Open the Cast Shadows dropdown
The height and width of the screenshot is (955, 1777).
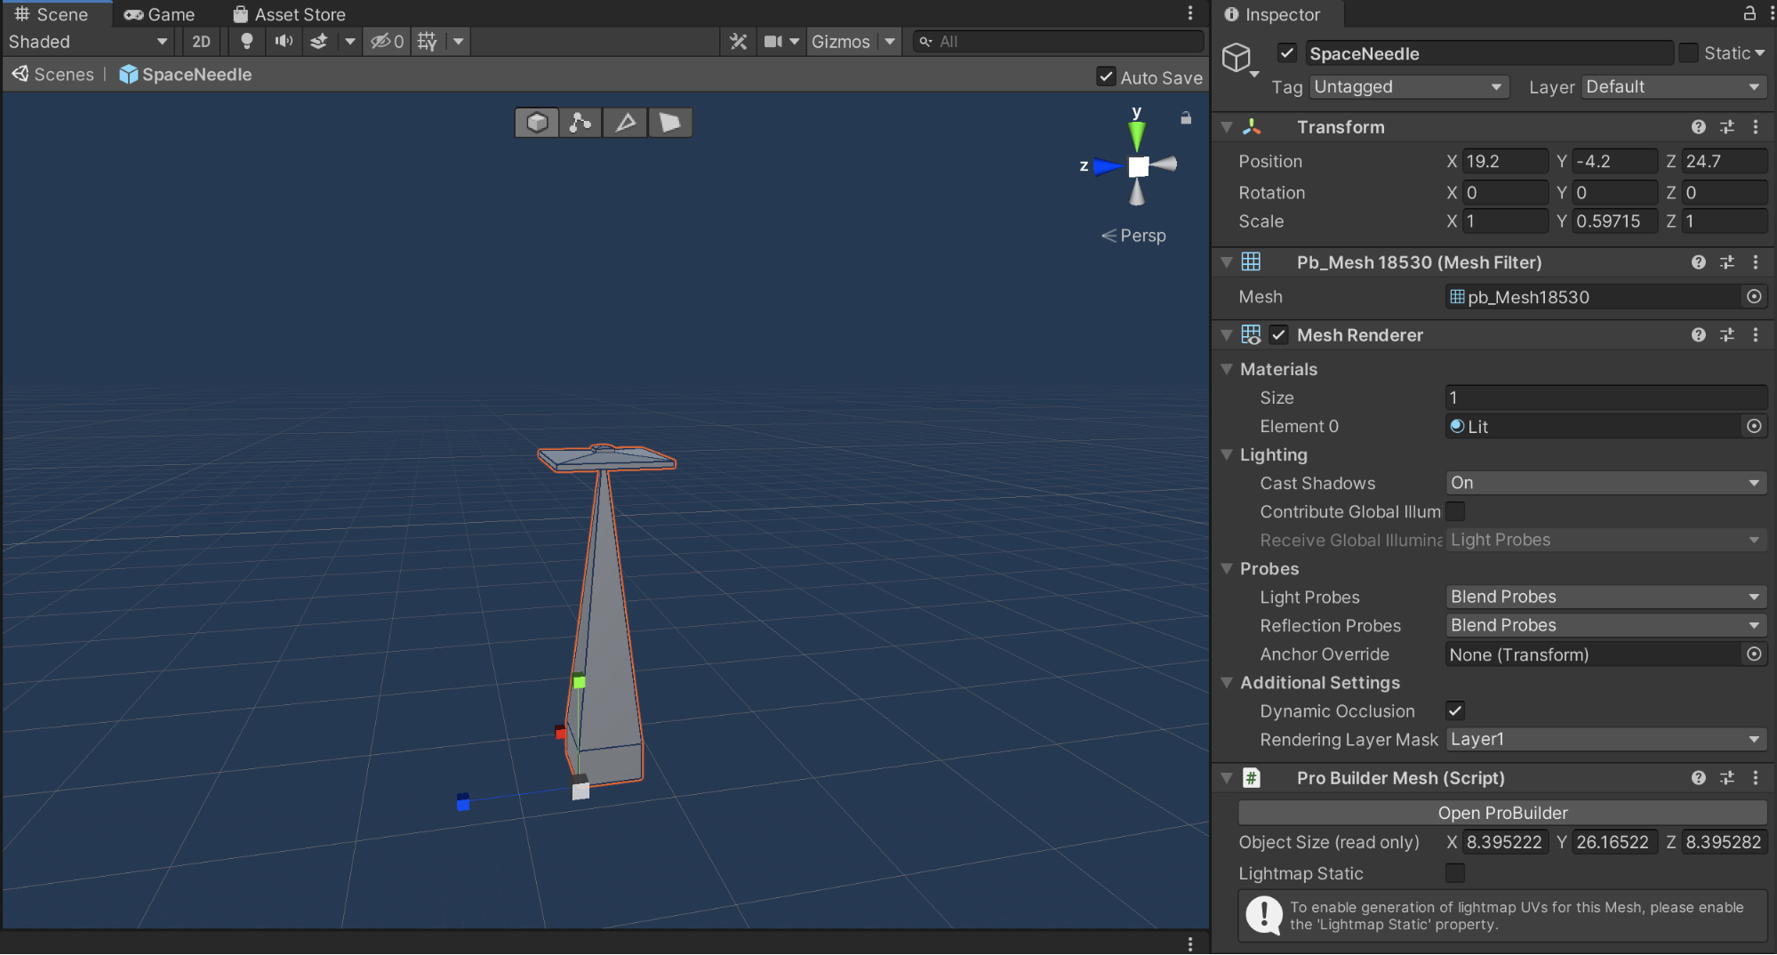[1605, 483]
